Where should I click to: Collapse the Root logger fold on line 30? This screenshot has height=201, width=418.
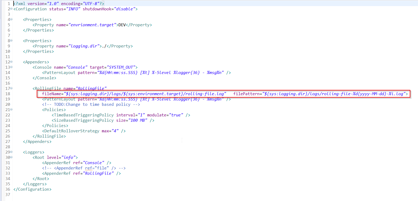click(x=11, y=157)
